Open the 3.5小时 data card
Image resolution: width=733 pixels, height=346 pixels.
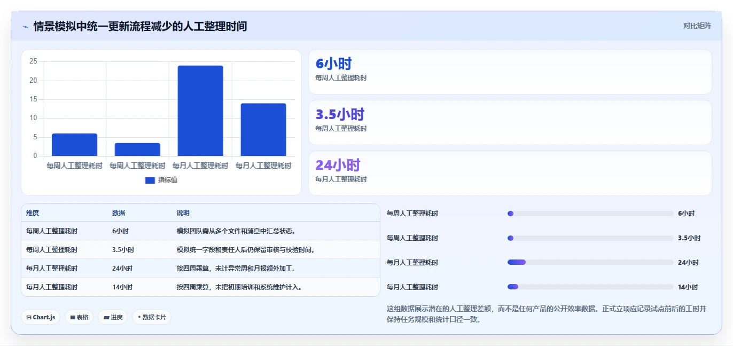click(x=510, y=122)
